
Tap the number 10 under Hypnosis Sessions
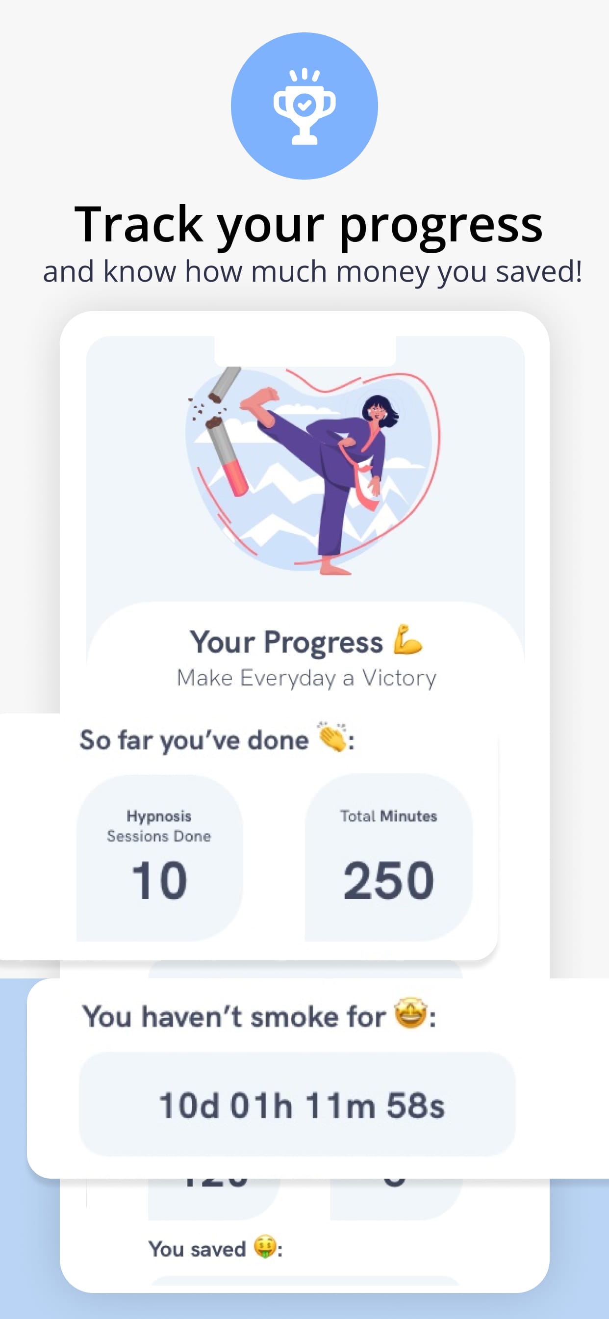159,881
